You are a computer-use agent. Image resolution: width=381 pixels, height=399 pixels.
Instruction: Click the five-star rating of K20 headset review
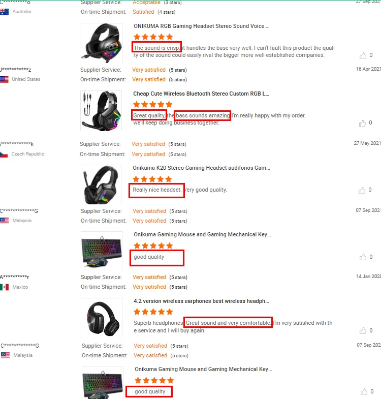(x=152, y=179)
